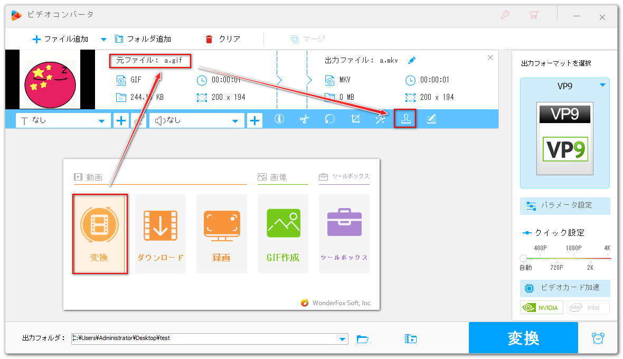Toggle ビデオカード加速 acceleration option
The width and height of the screenshot is (623, 359).
point(564,288)
